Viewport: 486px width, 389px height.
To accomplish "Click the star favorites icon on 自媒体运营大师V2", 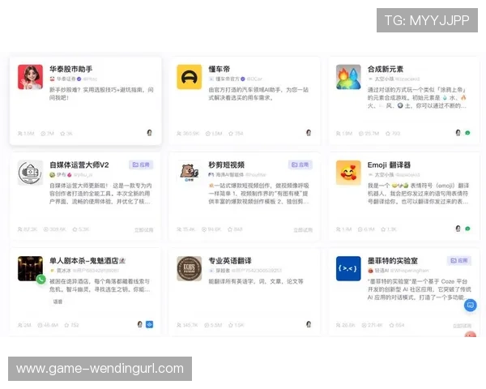I will coord(75,229).
